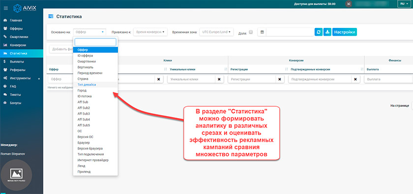Toggle the Доля checkbox
The height and width of the screenshot is (194, 413).
pyautogui.click(x=251, y=32)
